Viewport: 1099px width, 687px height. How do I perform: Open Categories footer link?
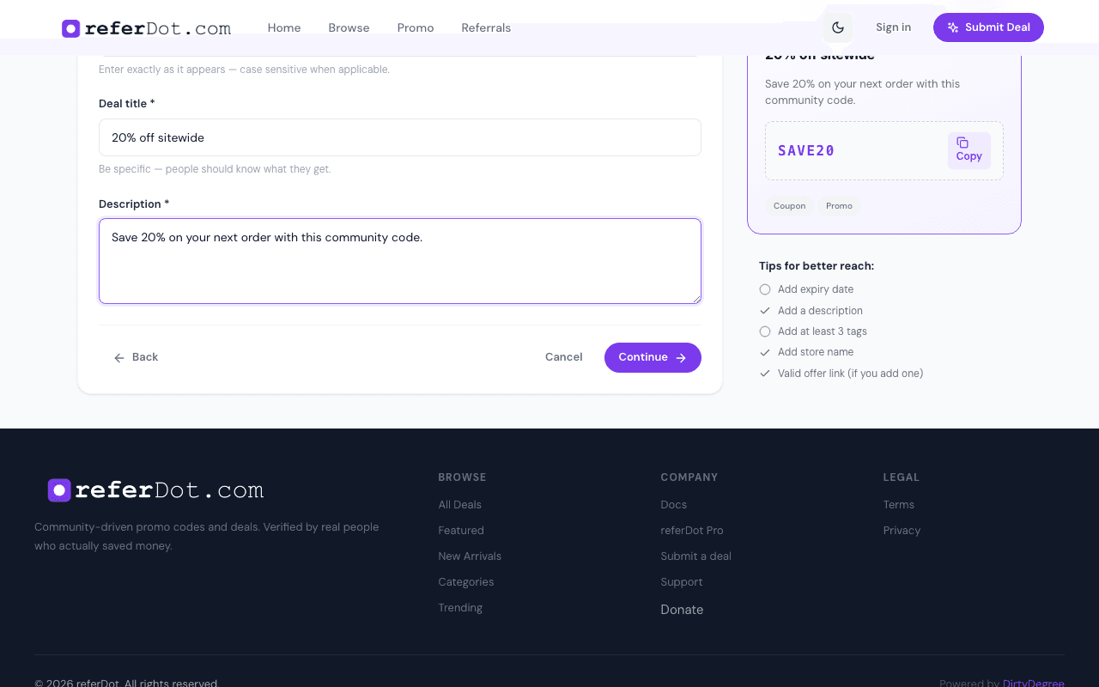coord(466,582)
